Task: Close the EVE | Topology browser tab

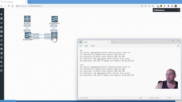Action: pos(26,2)
